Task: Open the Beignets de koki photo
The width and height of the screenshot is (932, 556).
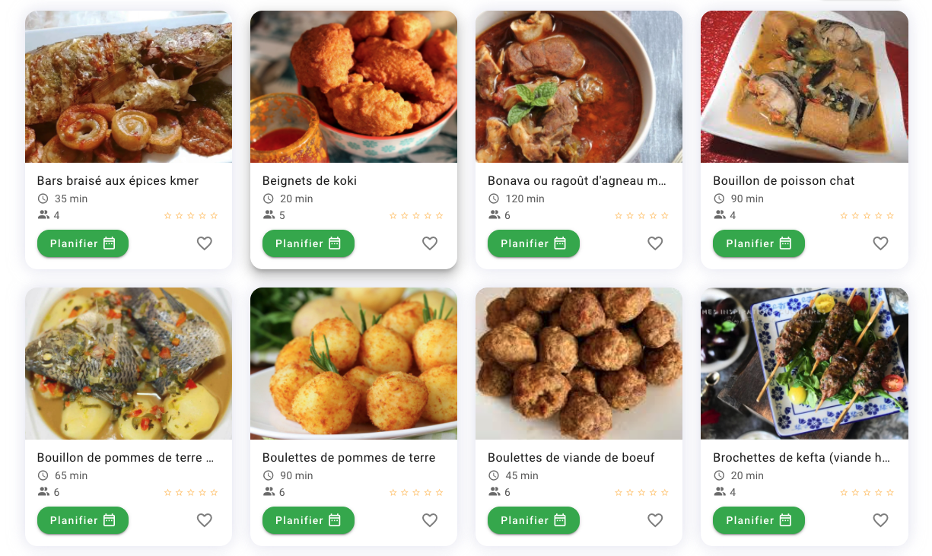Action: [354, 87]
